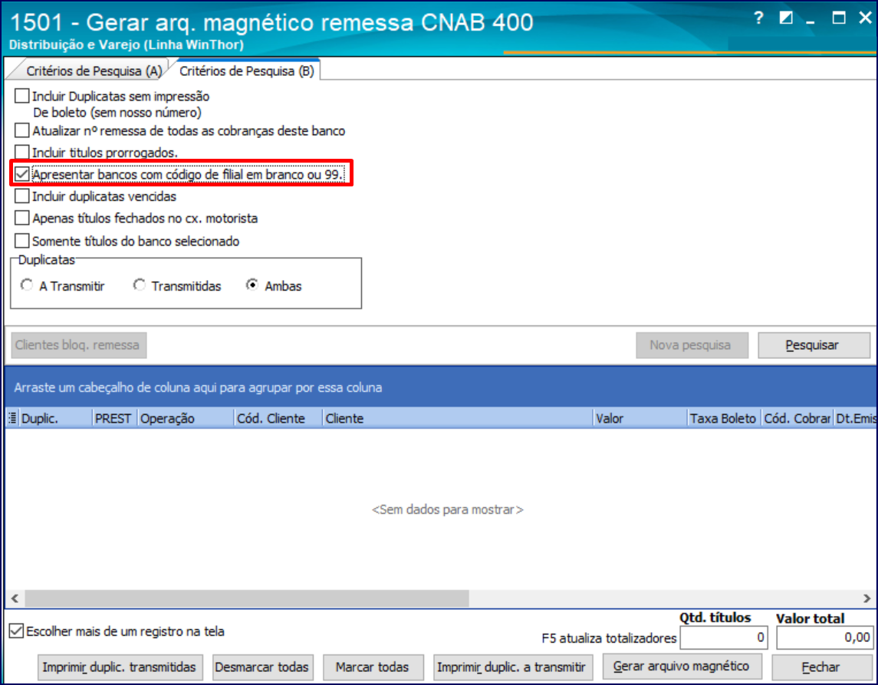Click the Marcar todas button
The width and height of the screenshot is (878, 685).
(x=373, y=667)
